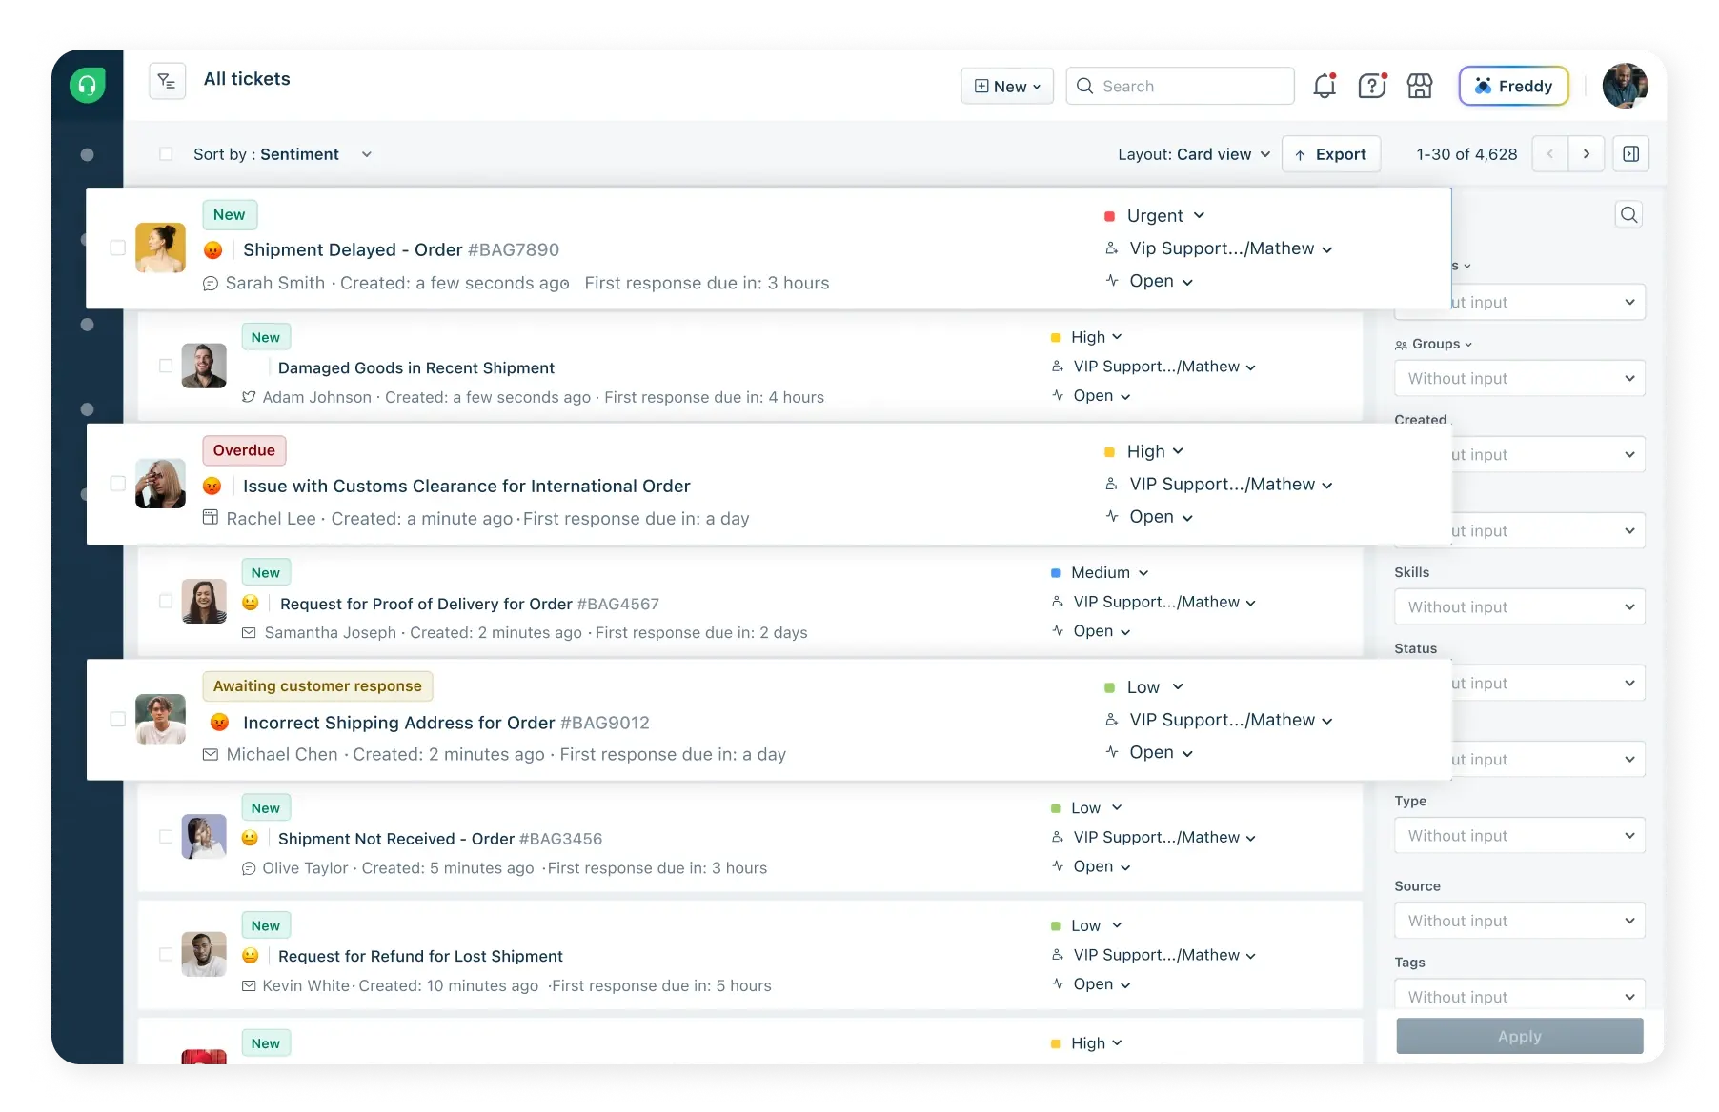Viewport: 1719px width, 1112px height.
Task: Click the Freshdesk headset logo icon
Action: tap(87, 86)
